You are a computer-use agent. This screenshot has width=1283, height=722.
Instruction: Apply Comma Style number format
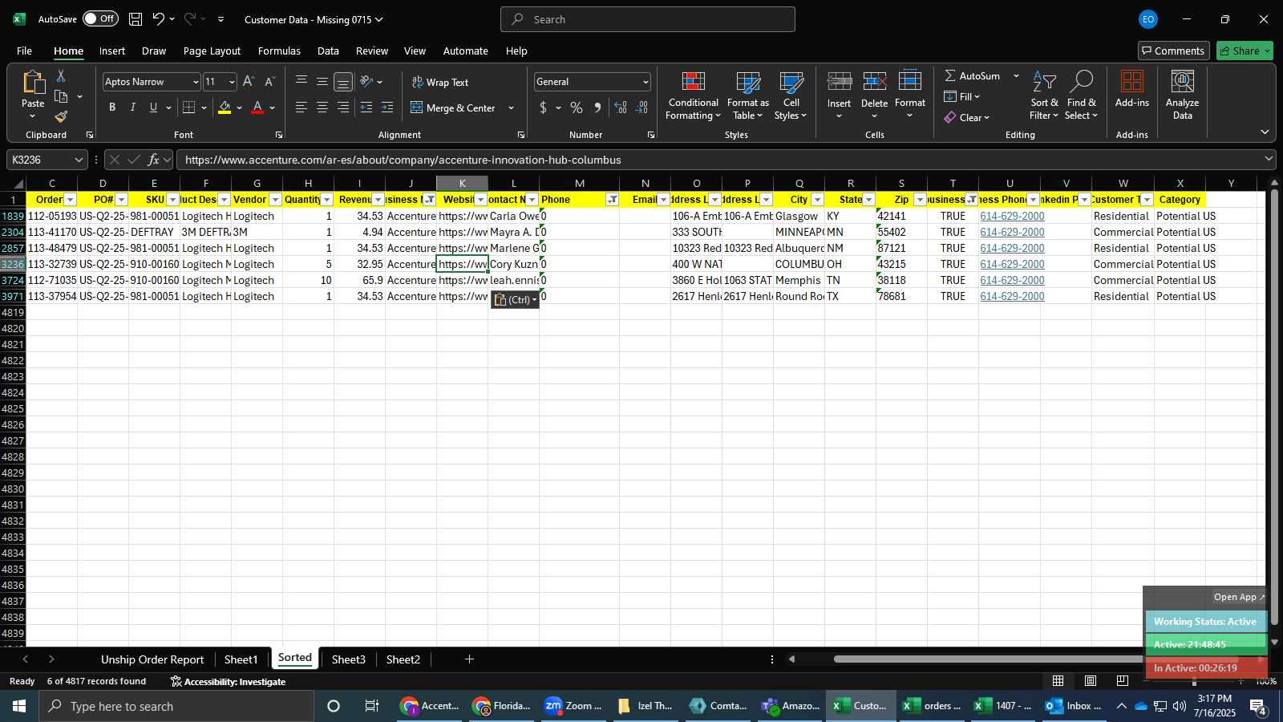coord(597,107)
